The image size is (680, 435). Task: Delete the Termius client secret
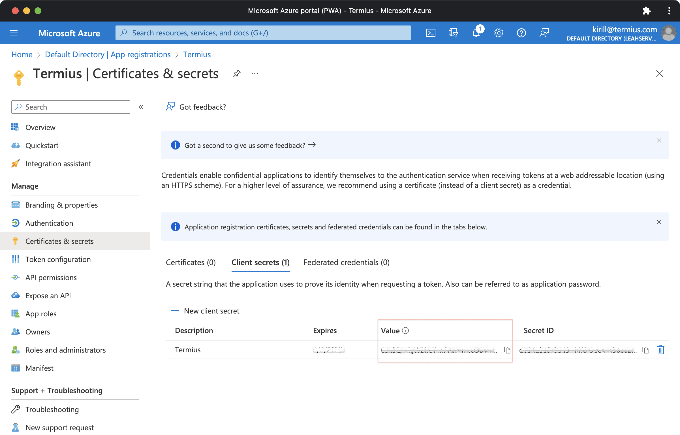[660, 350]
